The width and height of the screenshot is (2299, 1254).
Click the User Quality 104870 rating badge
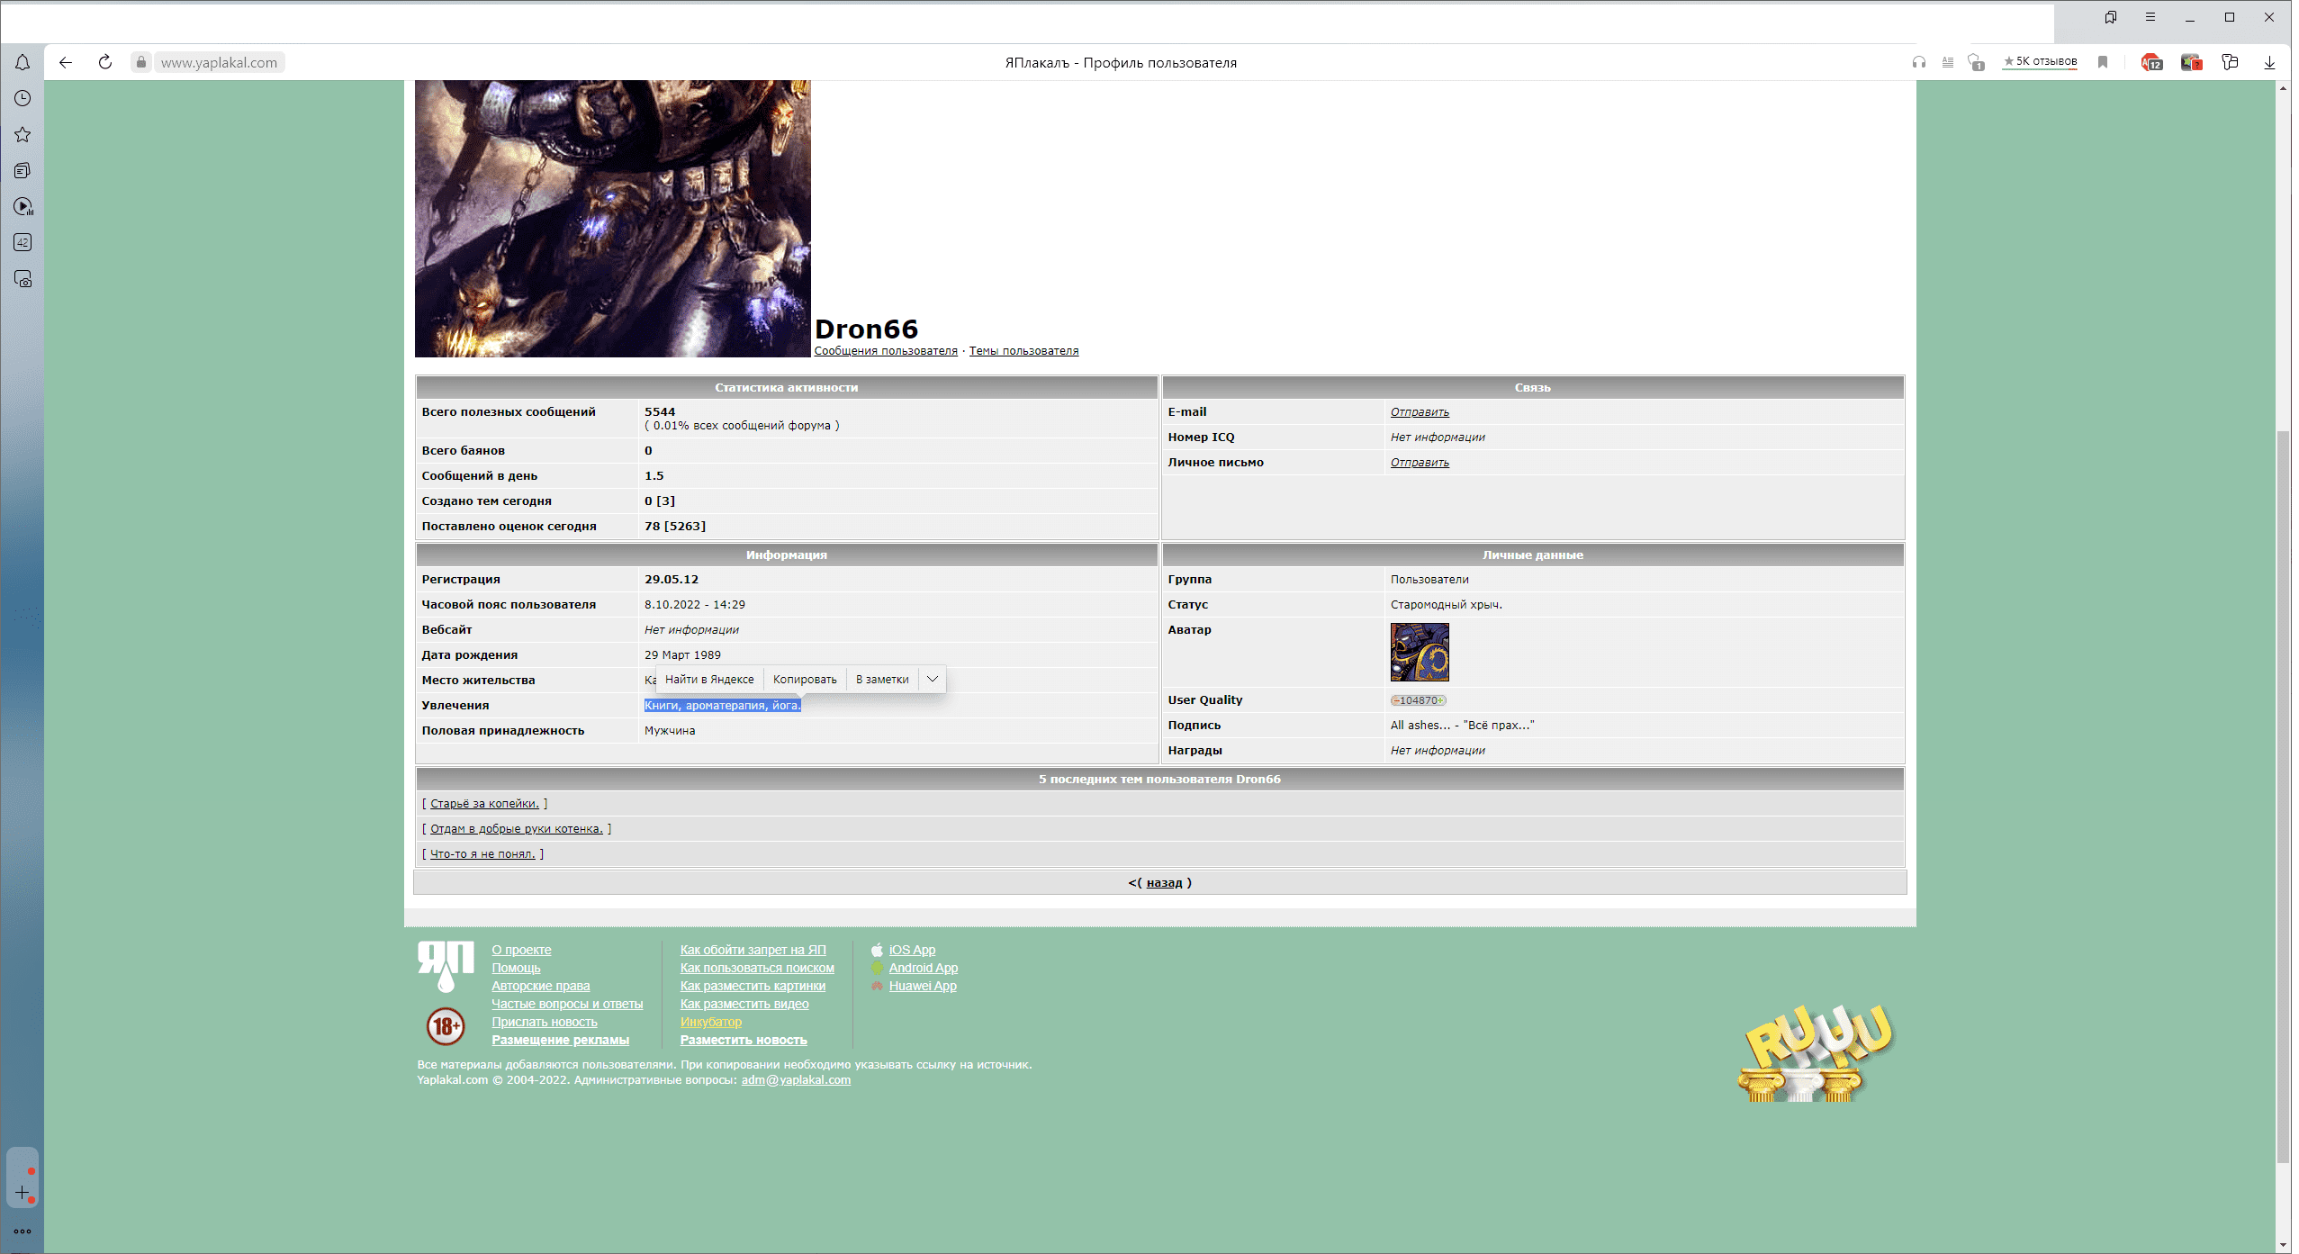tap(1418, 700)
